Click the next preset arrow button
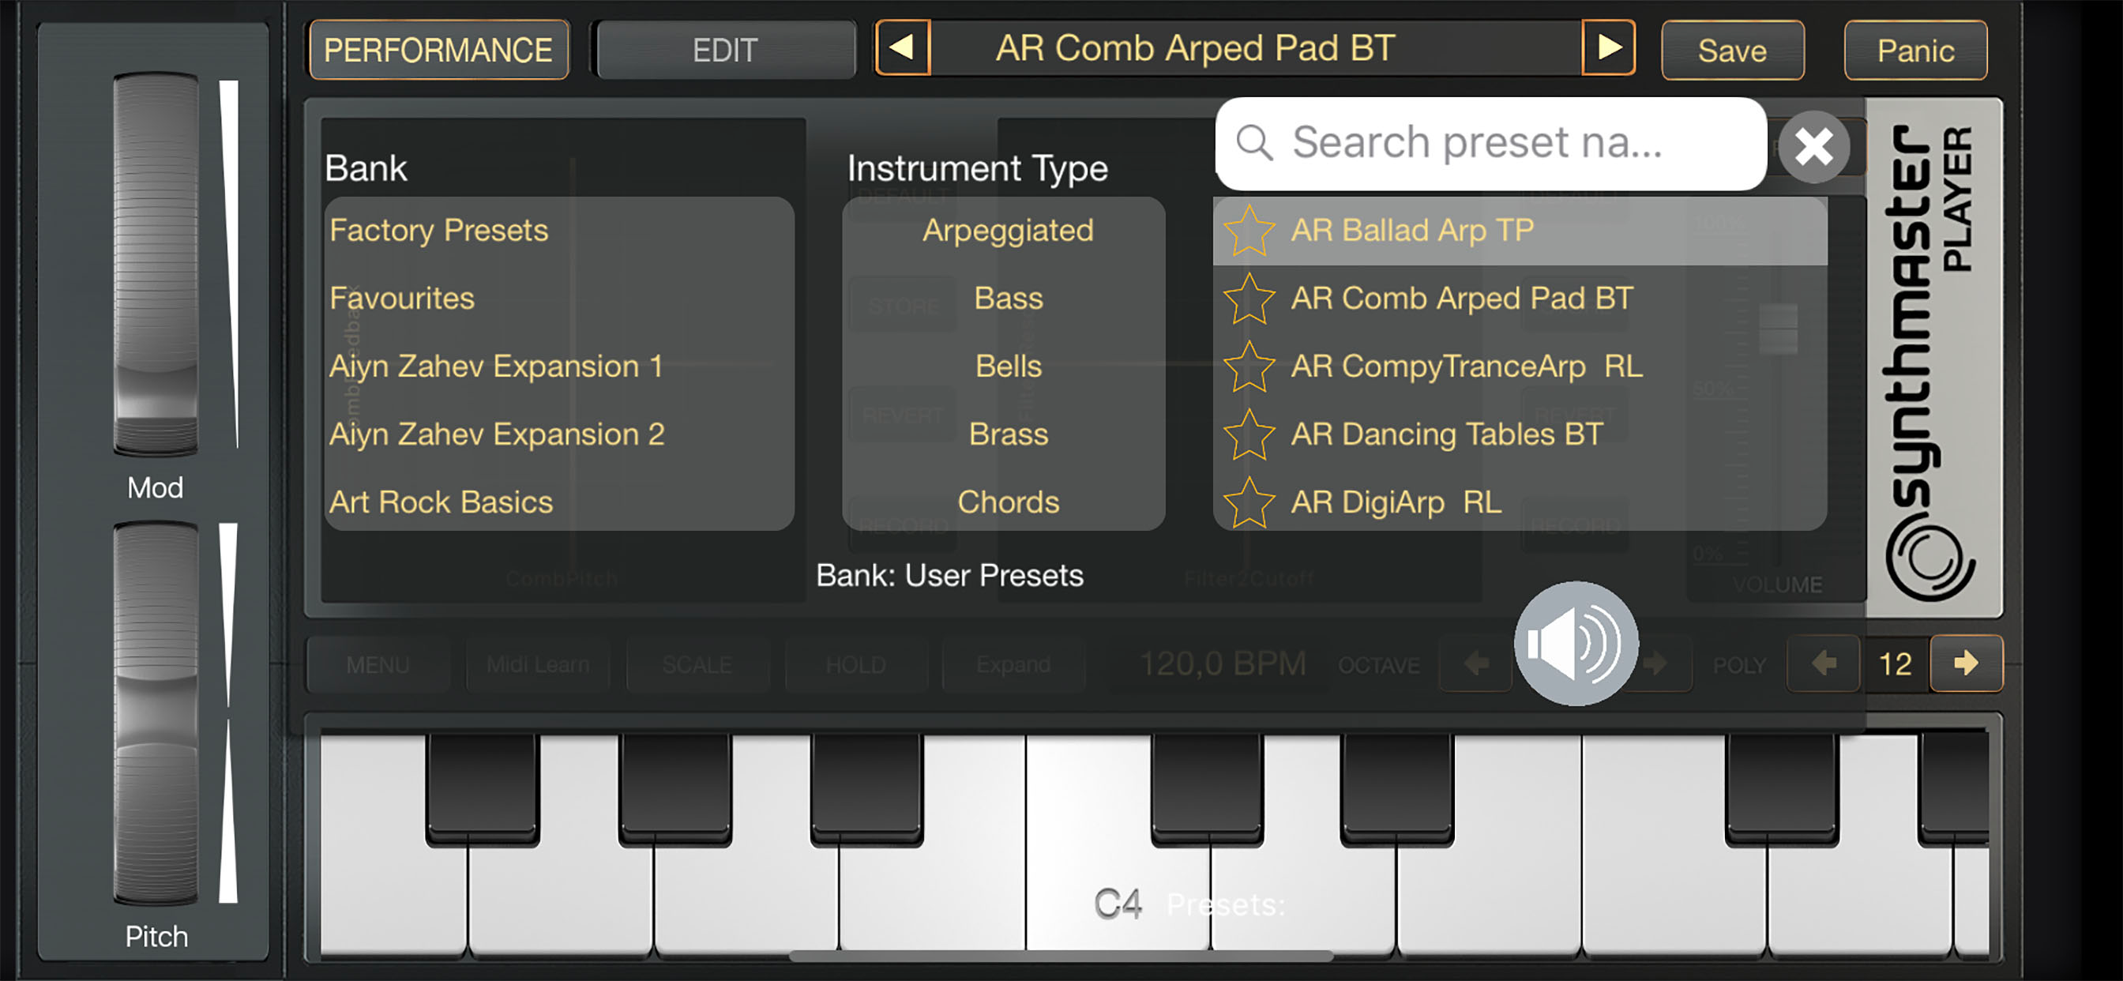Image resolution: width=2123 pixels, height=981 pixels. coord(1608,48)
